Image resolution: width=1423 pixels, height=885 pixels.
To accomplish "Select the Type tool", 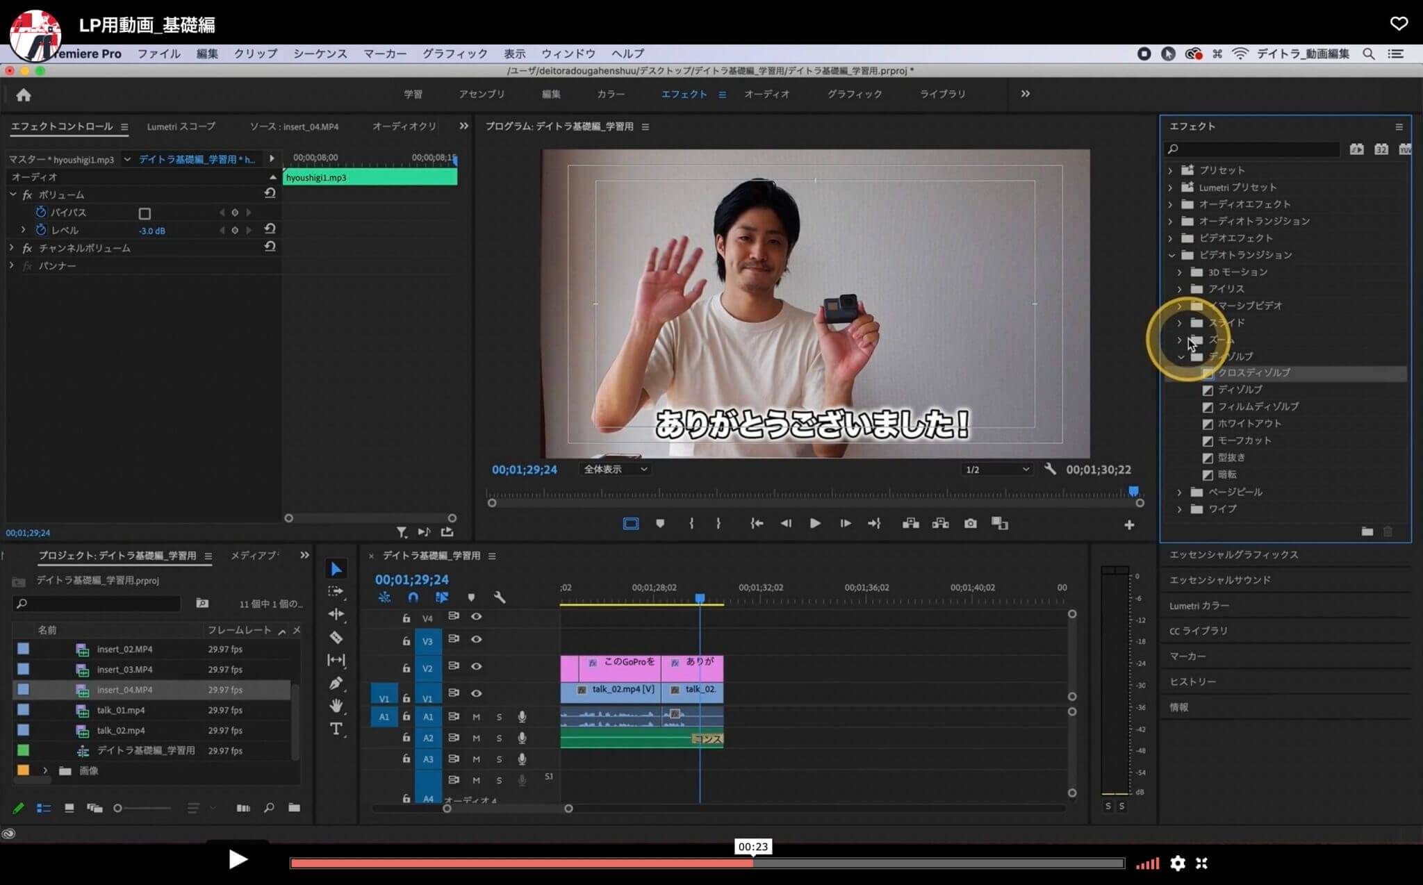I will (x=336, y=729).
